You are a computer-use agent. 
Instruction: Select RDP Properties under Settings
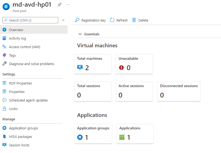coord(20,83)
